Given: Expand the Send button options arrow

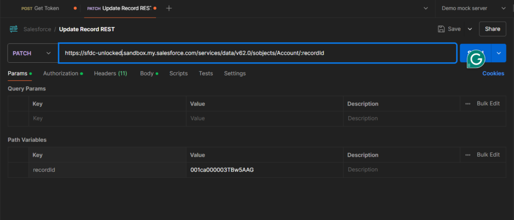Looking at the screenshot, I should [x=499, y=53].
